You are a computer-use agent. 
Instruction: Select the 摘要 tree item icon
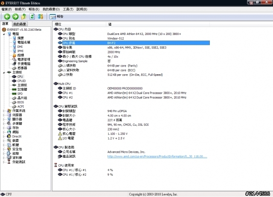tap(14, 38)
